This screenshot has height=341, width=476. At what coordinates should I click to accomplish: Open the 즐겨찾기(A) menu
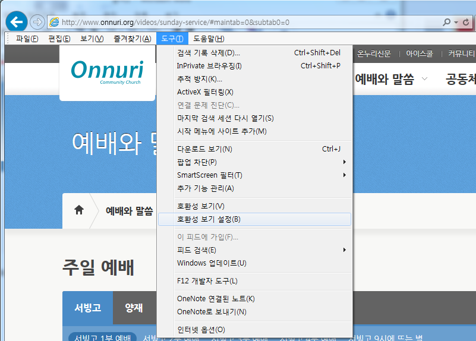point(133,39)
